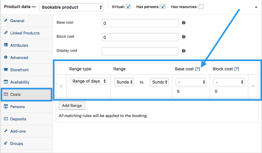Screen dimensions: 262x153
Task: Collapse the Product data panel arrow
Action: (x=256, y=7)
